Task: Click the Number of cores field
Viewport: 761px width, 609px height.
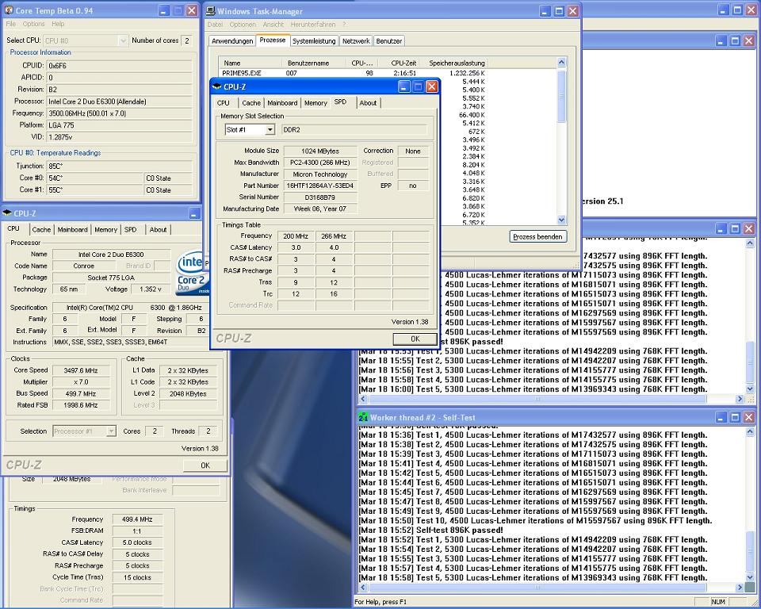Action: [187, 40]
